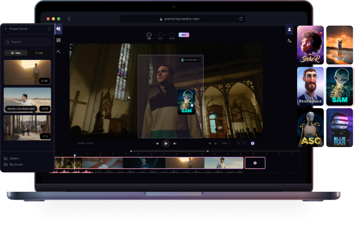Skip to previous clip button
The width and height of the screenshot is (356, 231).
coord(157,144)
